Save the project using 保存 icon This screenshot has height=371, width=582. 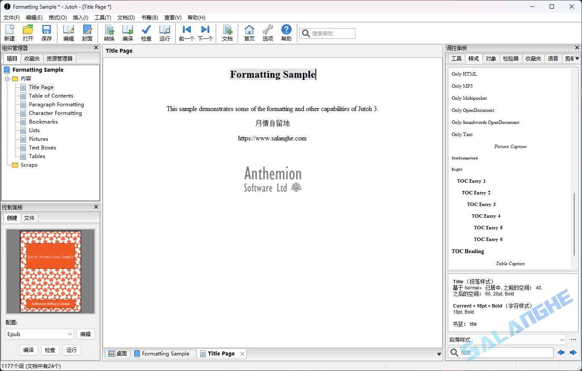click(47, 33)
